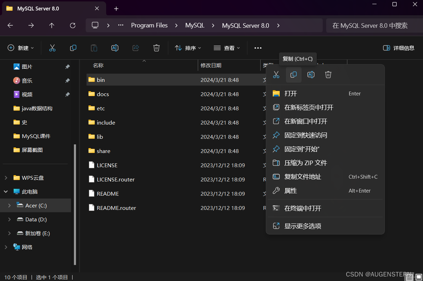Viewport: 423px width, 281px height.
Task: Expand the 网络 tree node
Action: 6,247
